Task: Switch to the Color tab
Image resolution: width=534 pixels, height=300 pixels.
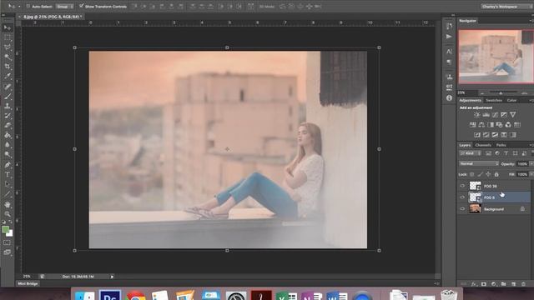Action: coord(511,100)
